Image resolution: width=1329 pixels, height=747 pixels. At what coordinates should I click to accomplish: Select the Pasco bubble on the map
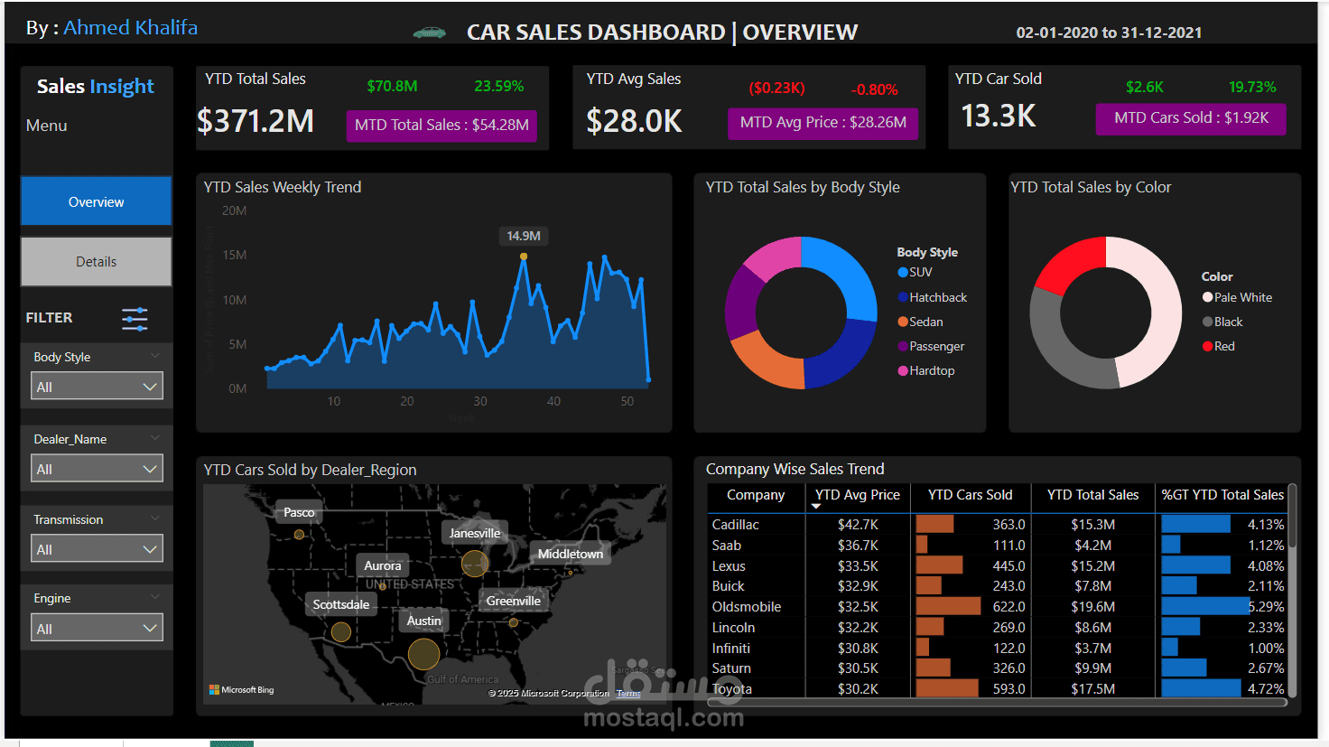(299, 535)
